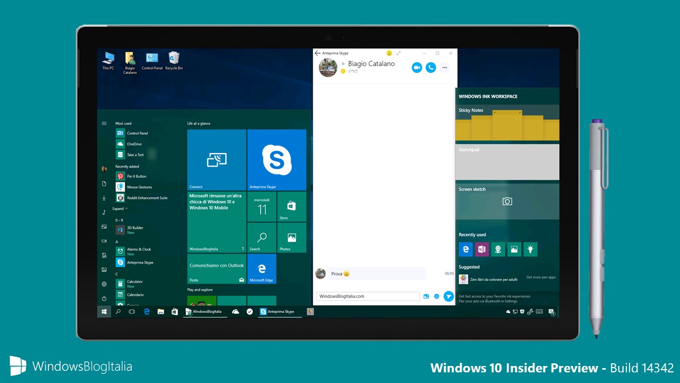This screenshot has width=680, height=383.
Task: Open the Store tile
Action: [x=292, y=206]
